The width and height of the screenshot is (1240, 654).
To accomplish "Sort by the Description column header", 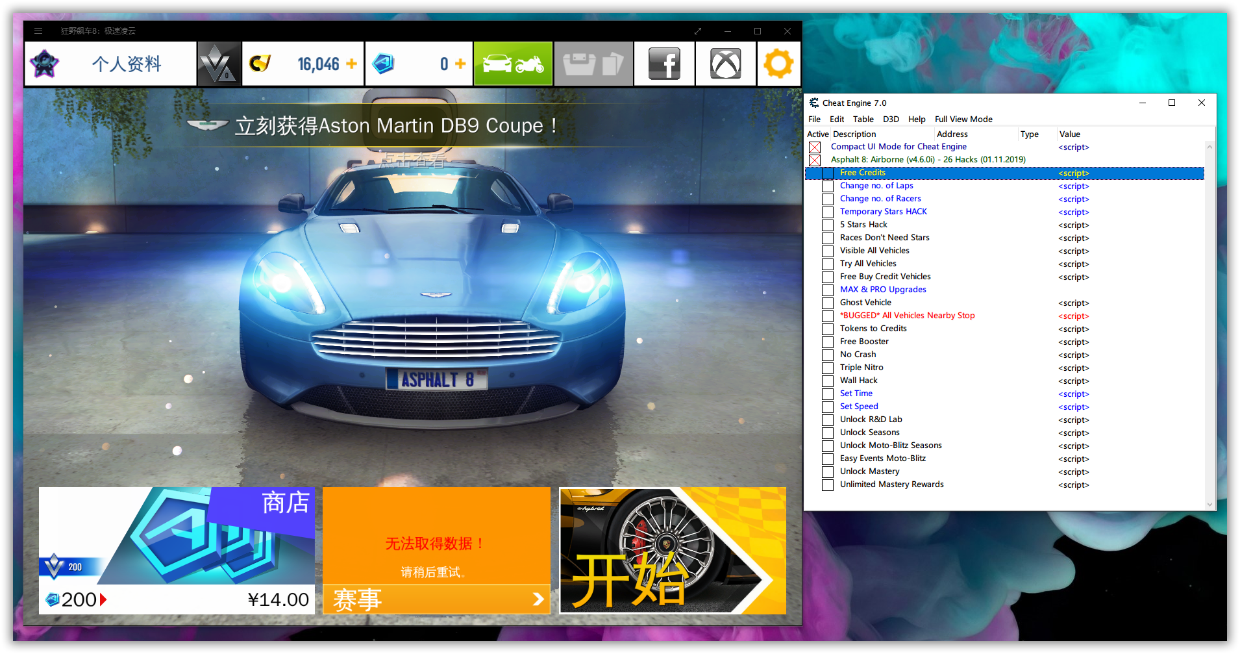I will [882, 134].
